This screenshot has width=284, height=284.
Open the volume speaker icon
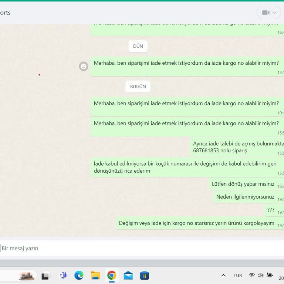tap(260, 275)
